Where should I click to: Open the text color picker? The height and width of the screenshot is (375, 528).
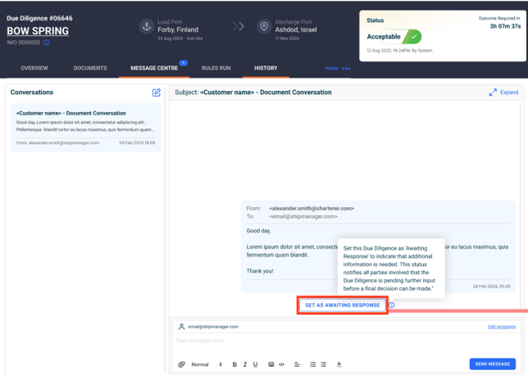[339, 364]
